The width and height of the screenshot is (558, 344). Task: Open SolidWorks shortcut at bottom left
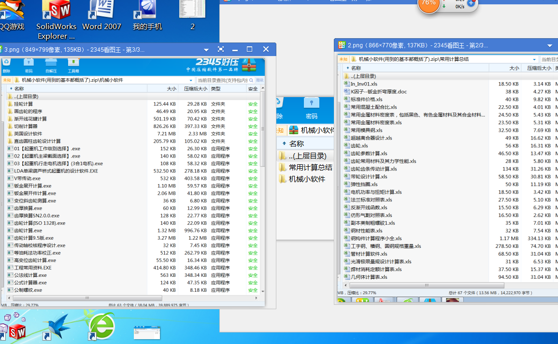point(13,326)
